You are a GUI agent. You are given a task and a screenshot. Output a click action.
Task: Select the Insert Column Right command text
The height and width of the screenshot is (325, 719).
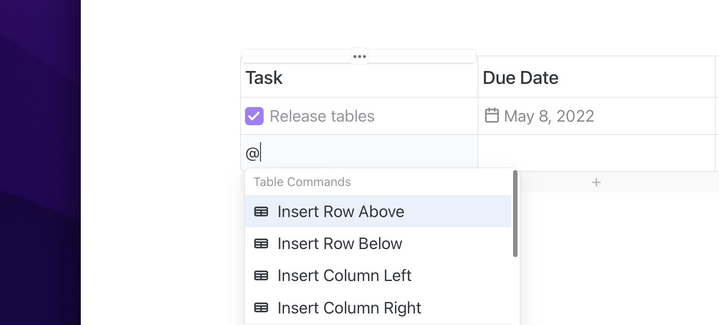click(349, 308)
